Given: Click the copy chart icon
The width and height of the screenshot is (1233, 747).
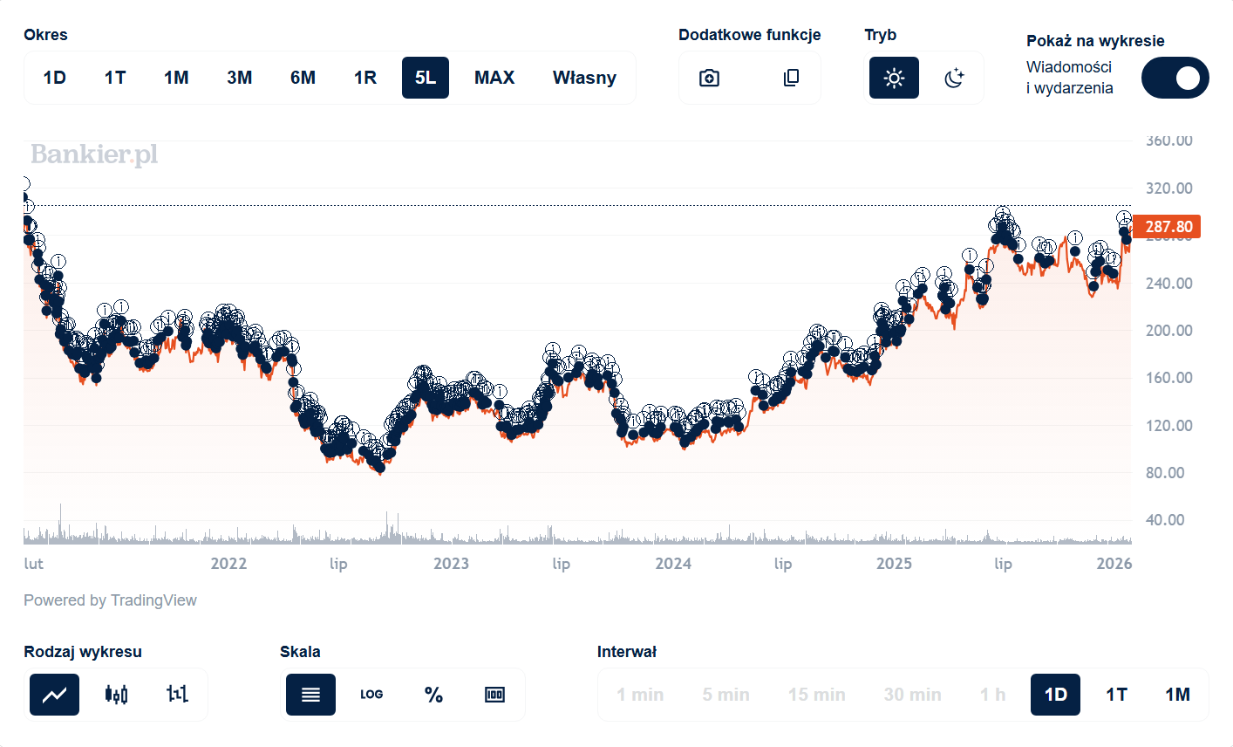Looking at the screenshot, I should [x=791, y=78].
